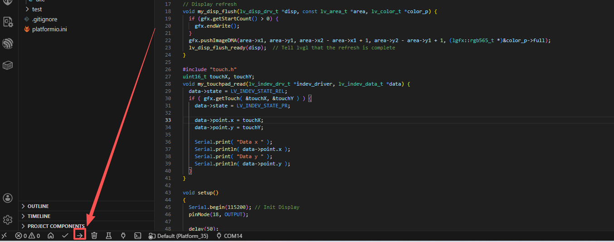Expand the test folder
Image resolution: width=614 pixels, height=242 pixels.
click(37, 9)
